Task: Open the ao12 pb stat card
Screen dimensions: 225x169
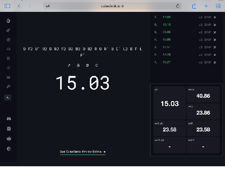Action: (x=170, y=145)
